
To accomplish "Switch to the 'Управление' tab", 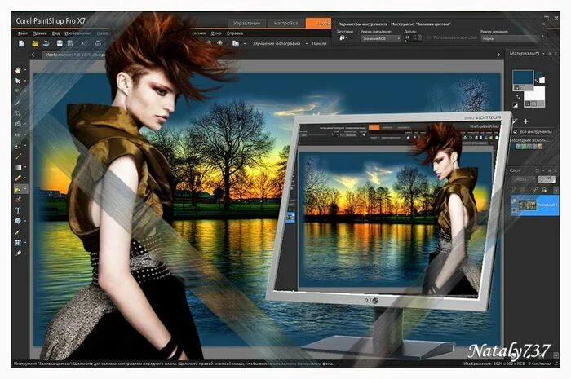I will pos(247,23).
